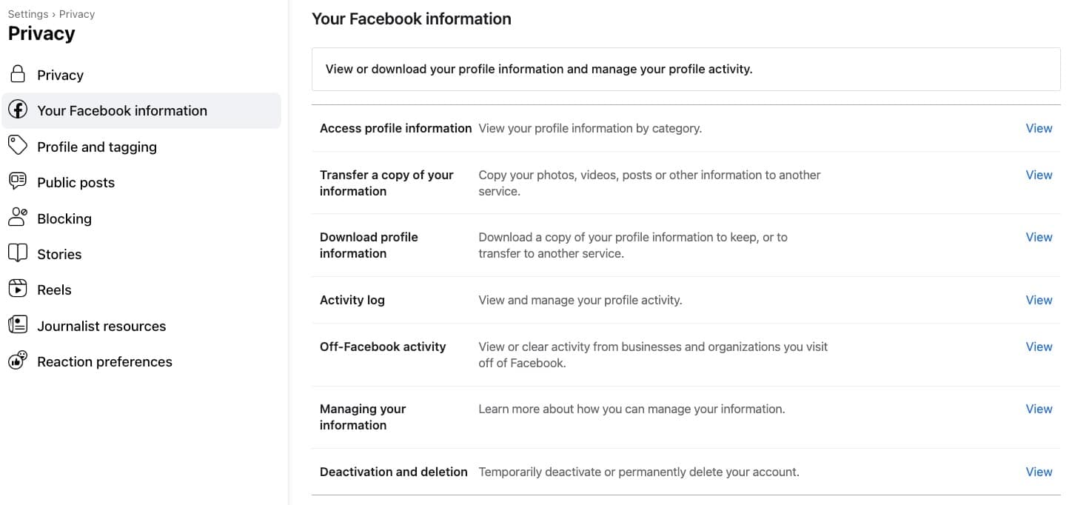This screenshot has height=505, width=1072.
Task: Click the Privacy lock icon
Action: pyautogui.click(x=18, y=74)
